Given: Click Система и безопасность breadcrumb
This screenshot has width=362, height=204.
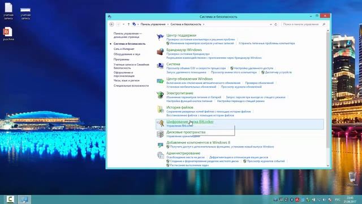Looking at the screenshot, I should pyautogui.click(x=186, y=24).
